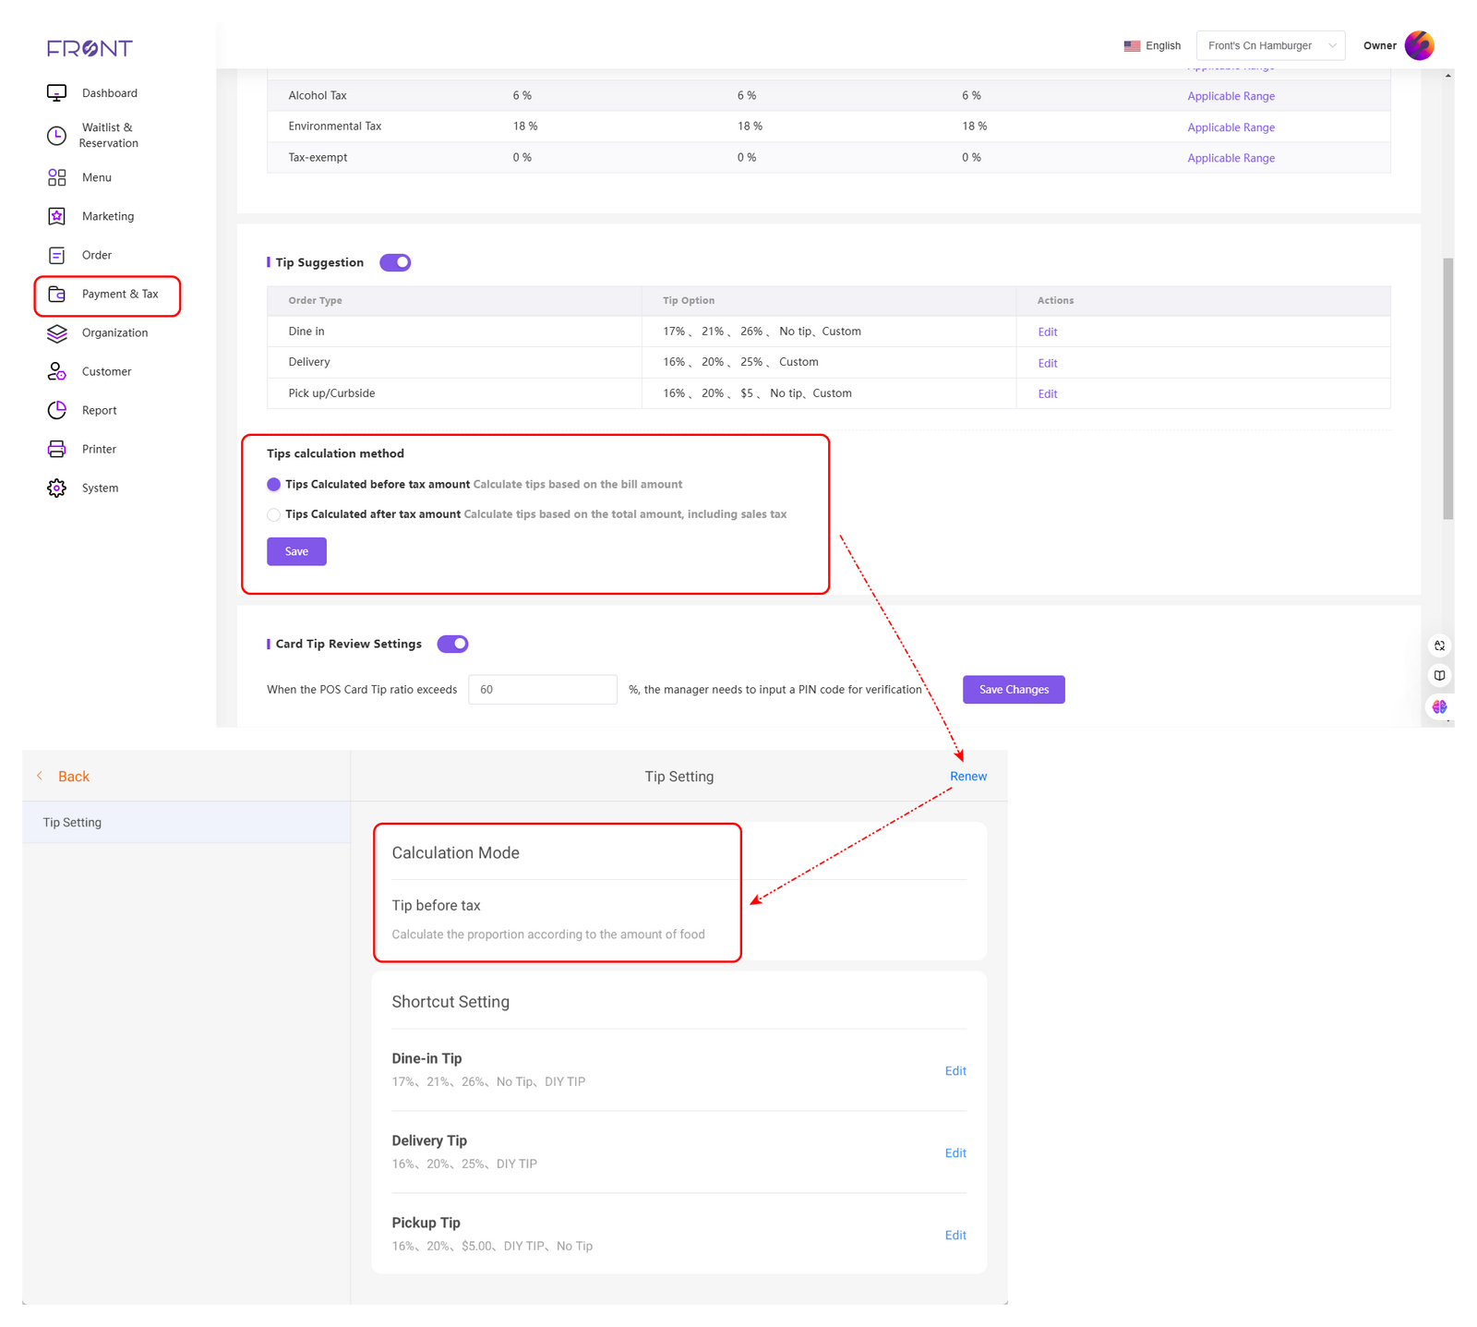This screenshot has width=1477, height=1327.
Task: Open the Menu grid icon
Action: pyautogui.click(x=56, y=177)
